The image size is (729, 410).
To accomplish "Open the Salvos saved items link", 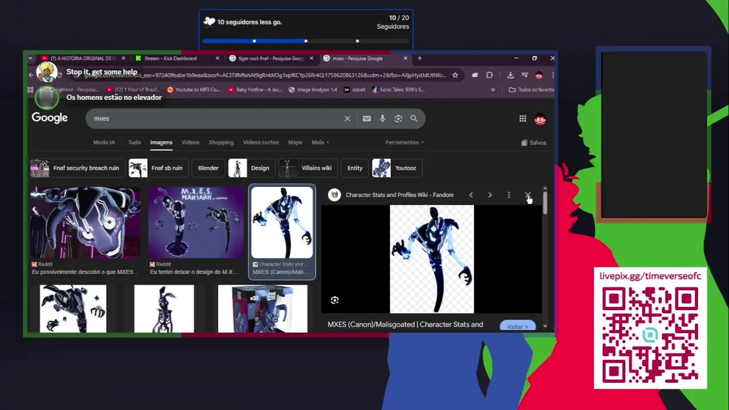I will point(534,143).
